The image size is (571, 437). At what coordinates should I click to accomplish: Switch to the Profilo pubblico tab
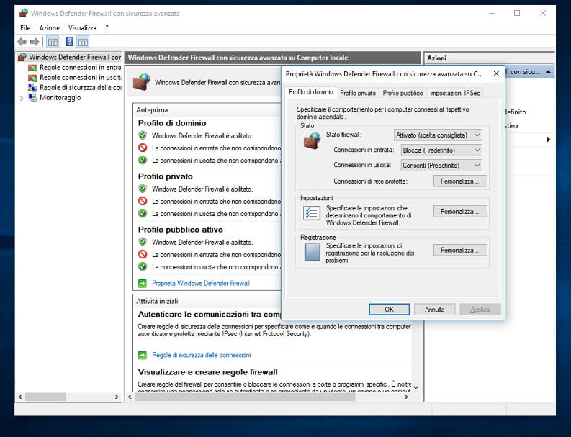pos(403,93)
